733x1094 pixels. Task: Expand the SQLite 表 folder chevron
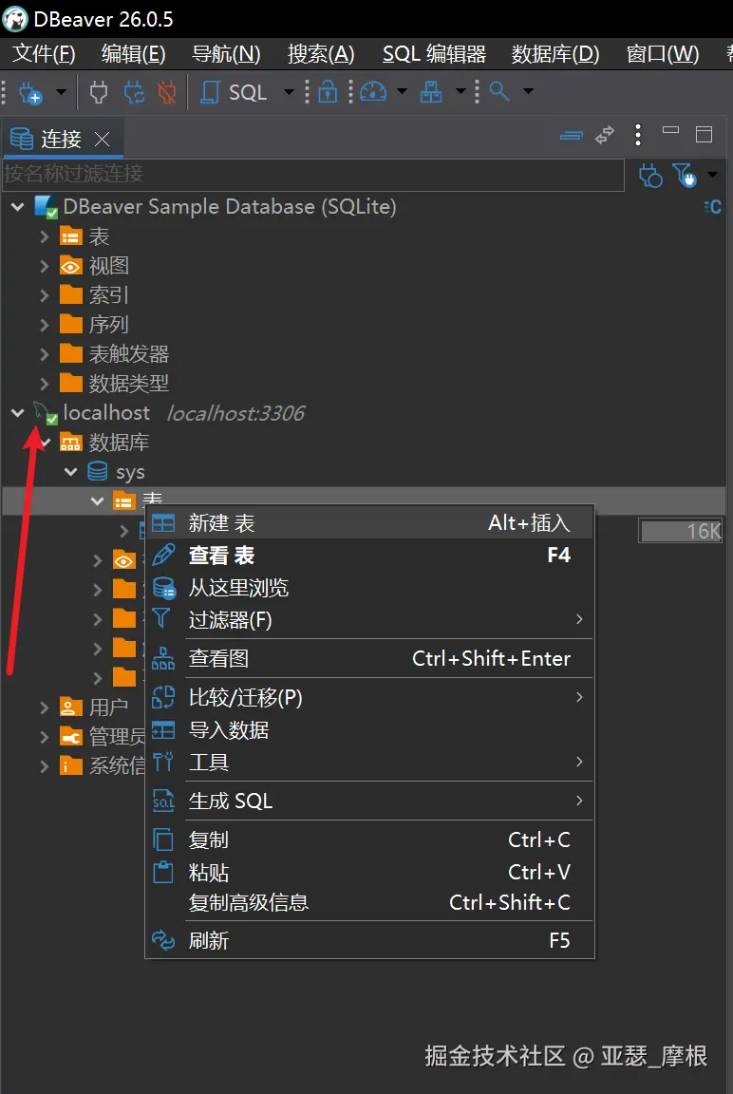(x=44, y=236)
